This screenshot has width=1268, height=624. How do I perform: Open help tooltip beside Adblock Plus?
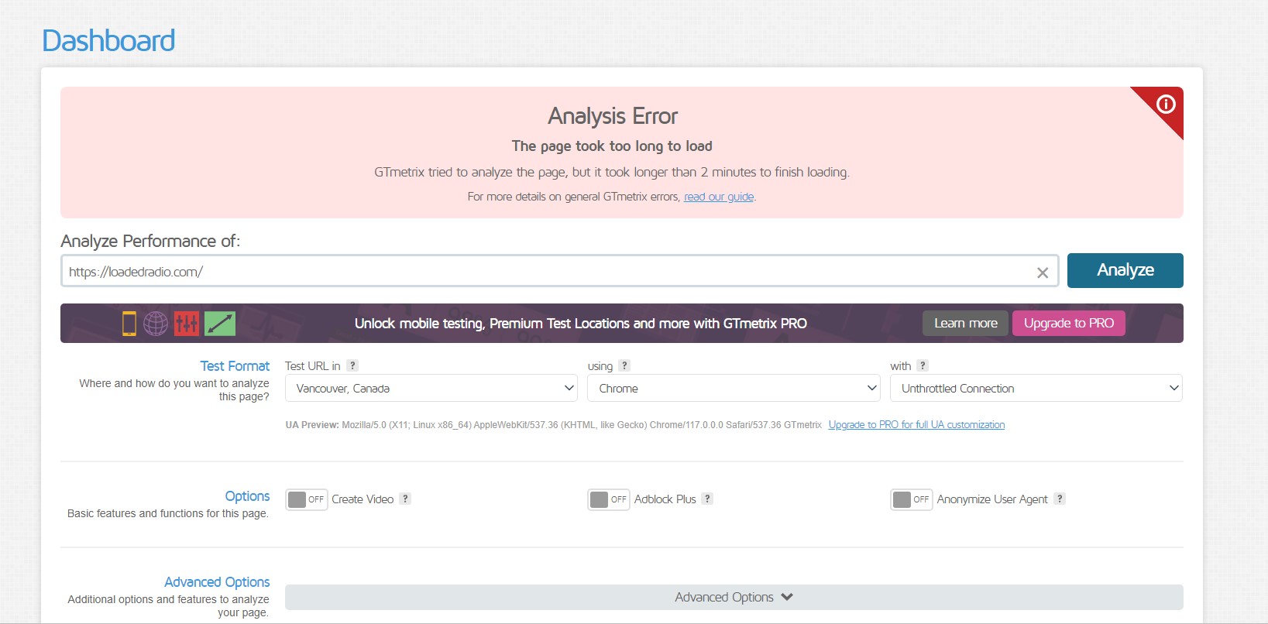click(707, 499)
